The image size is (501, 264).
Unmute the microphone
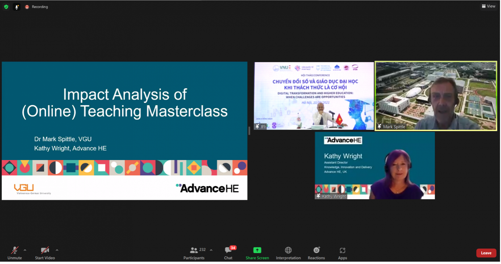coord(15,253)
